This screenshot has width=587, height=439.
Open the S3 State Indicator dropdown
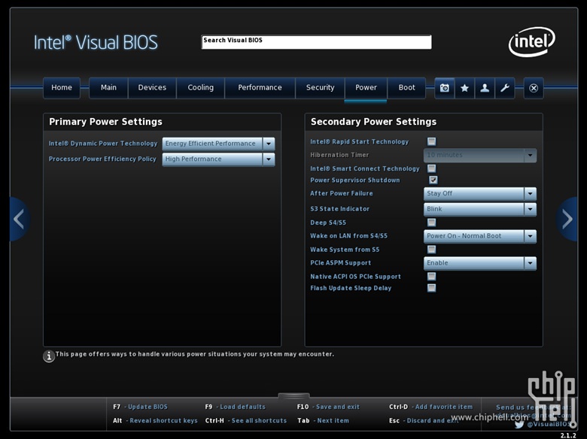[480, 209]
